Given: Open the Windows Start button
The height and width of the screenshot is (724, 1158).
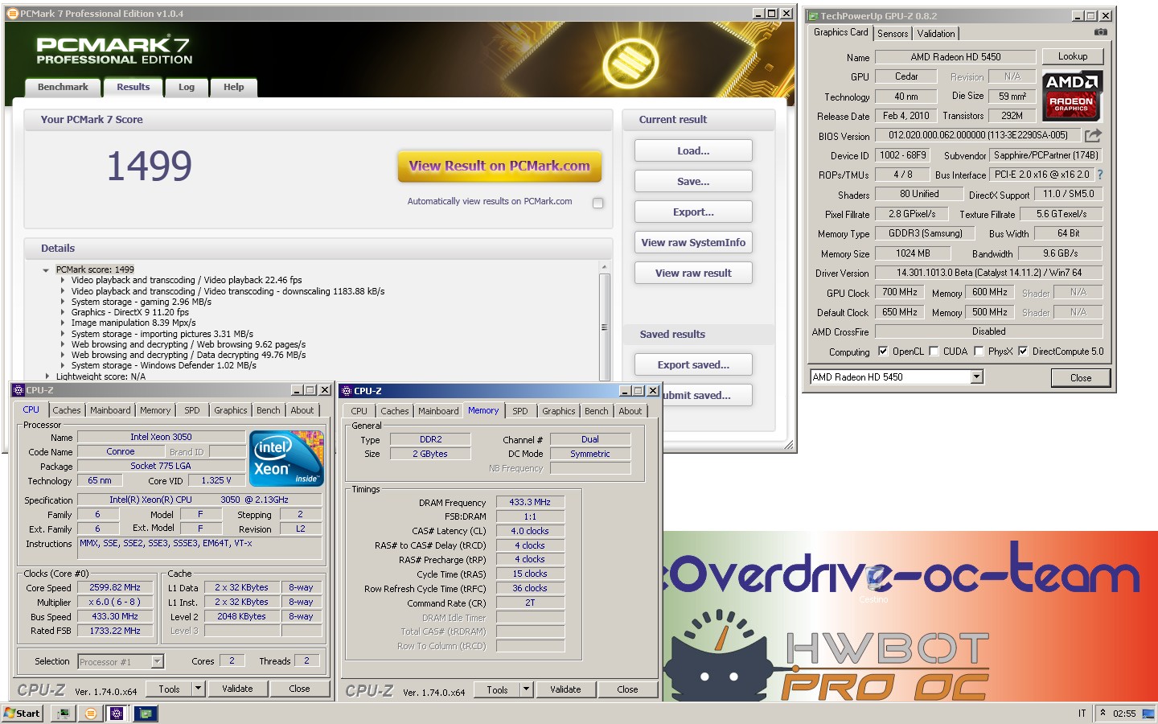Looking at the screenshot, I should click(23, 714).
